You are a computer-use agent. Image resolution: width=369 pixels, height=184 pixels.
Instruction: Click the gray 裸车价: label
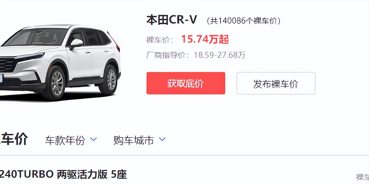(160, 40)
